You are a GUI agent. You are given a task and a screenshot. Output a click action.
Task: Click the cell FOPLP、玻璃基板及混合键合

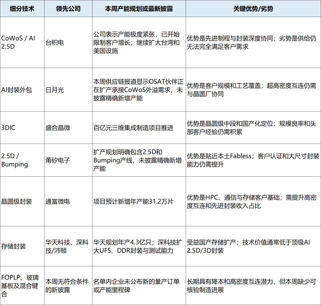(x=22, y=286)
